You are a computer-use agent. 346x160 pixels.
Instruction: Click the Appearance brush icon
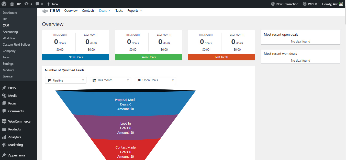tap(4, 155)
